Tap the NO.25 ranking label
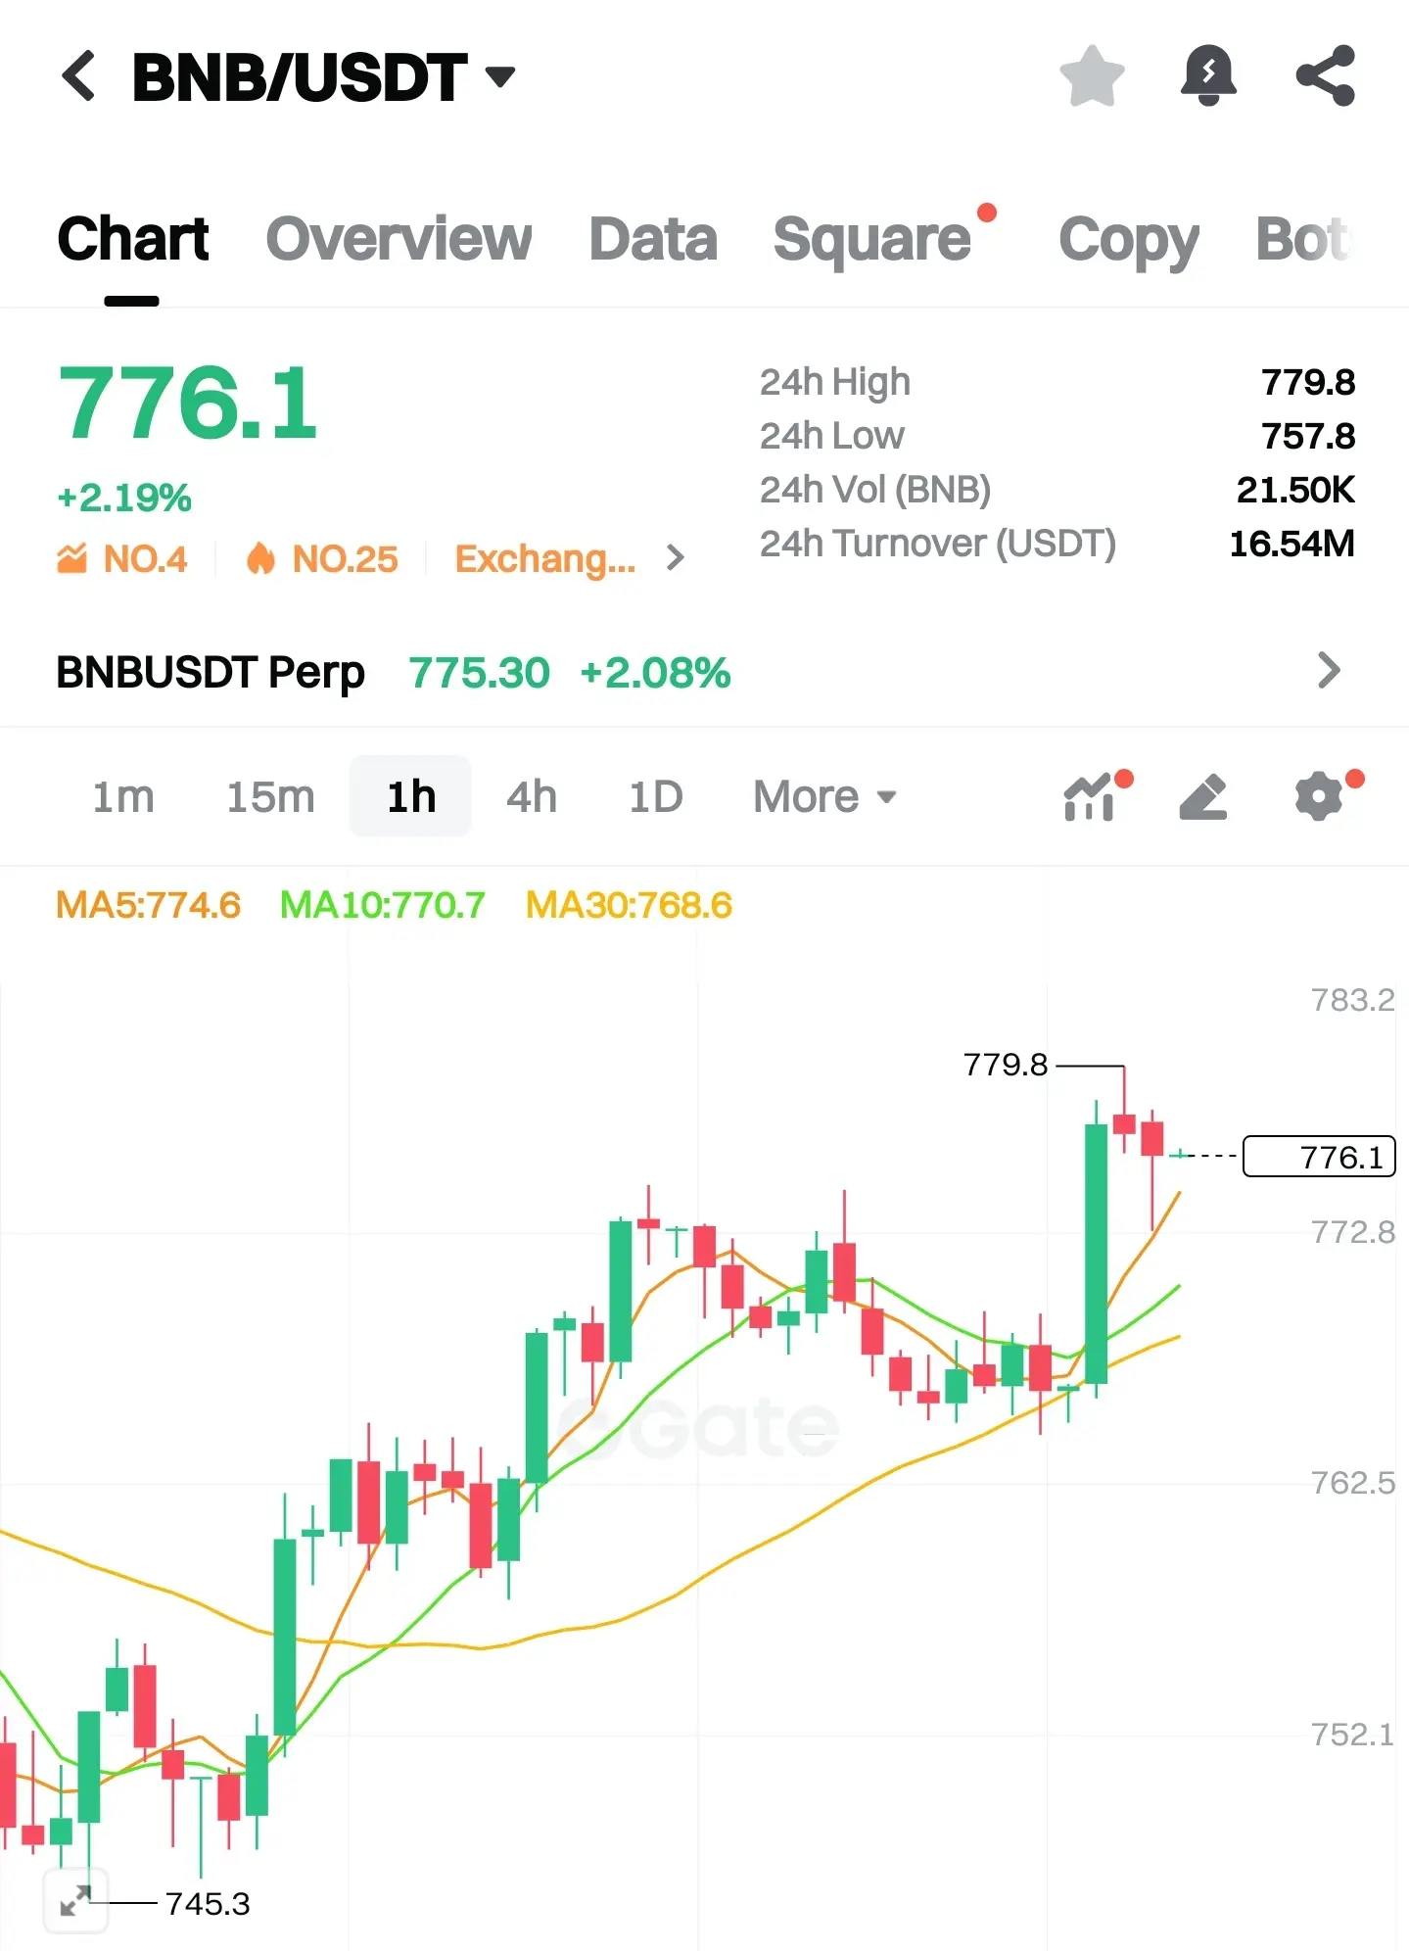Screen dimensions: 1409x1951 pyautogui.click(x=345, y=558)
